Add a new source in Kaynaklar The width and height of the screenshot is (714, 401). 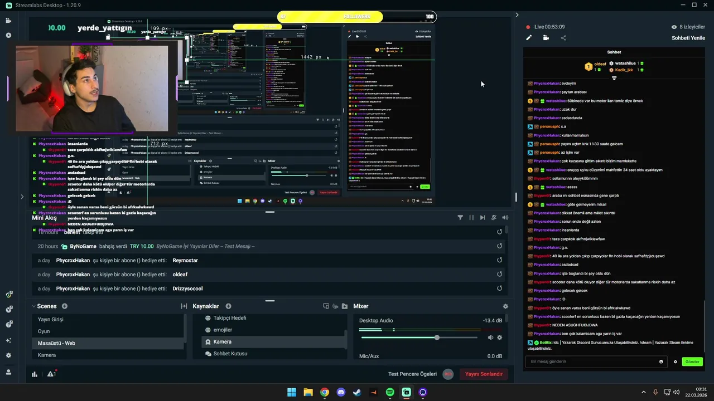[228, 306]
